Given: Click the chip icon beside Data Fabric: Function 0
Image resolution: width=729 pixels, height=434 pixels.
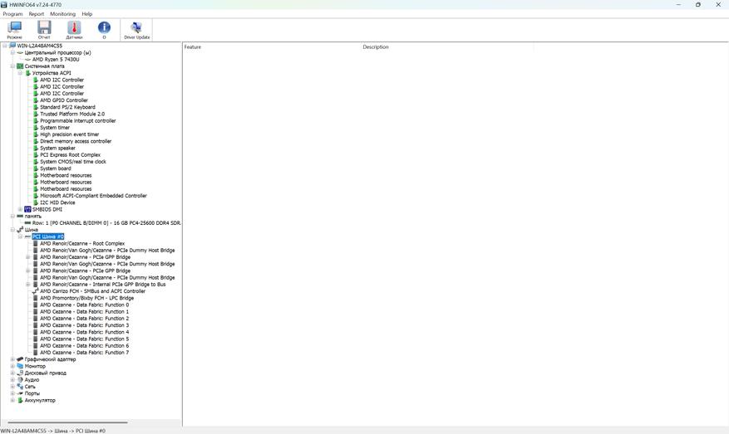Looking at the screenshot, I should click(x=36, y=305).
